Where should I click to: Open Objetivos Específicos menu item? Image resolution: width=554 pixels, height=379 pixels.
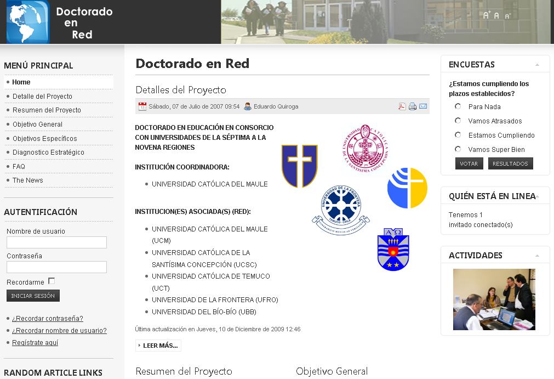click(x=59, y=138)
